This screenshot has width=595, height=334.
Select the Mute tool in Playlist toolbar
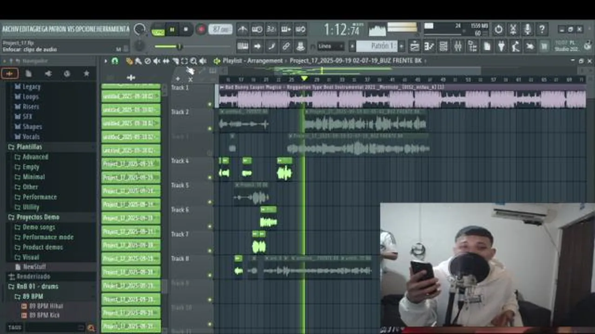coord(157,61)
